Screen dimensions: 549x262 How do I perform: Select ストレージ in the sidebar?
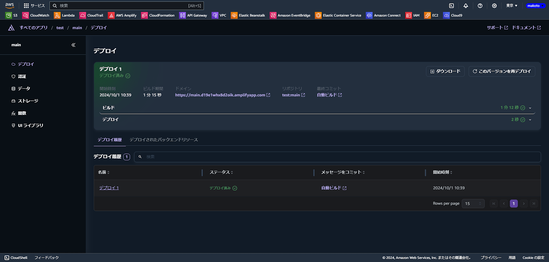click(x=25, y=101)
